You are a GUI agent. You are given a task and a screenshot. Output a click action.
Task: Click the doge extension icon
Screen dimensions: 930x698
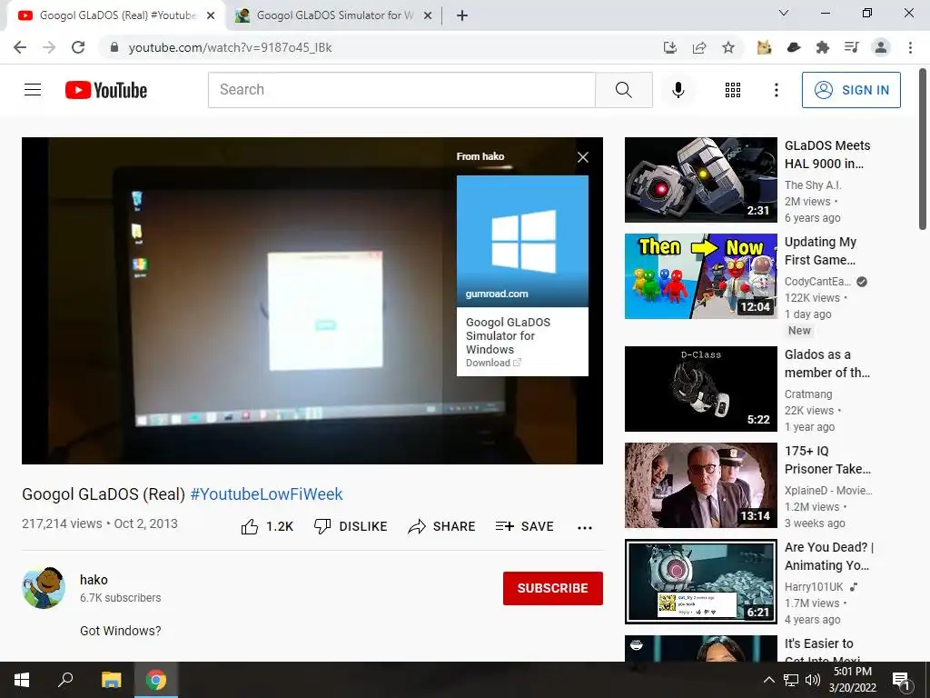point(764,47)
